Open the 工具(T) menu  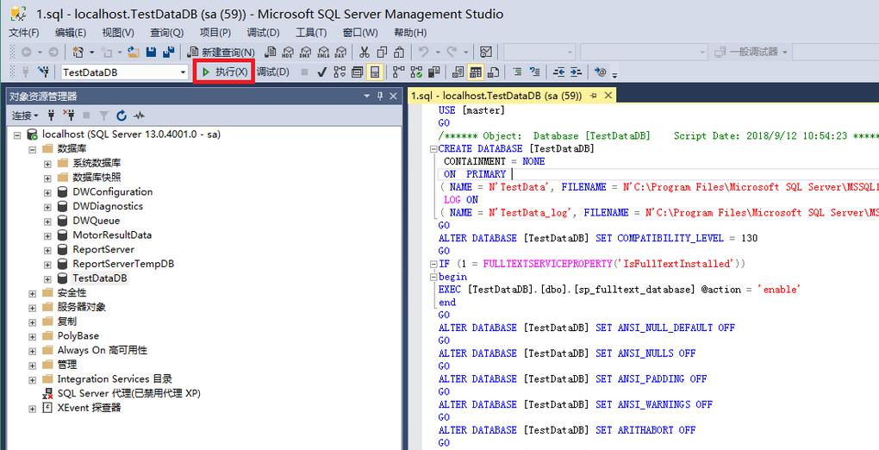[311, 33]
